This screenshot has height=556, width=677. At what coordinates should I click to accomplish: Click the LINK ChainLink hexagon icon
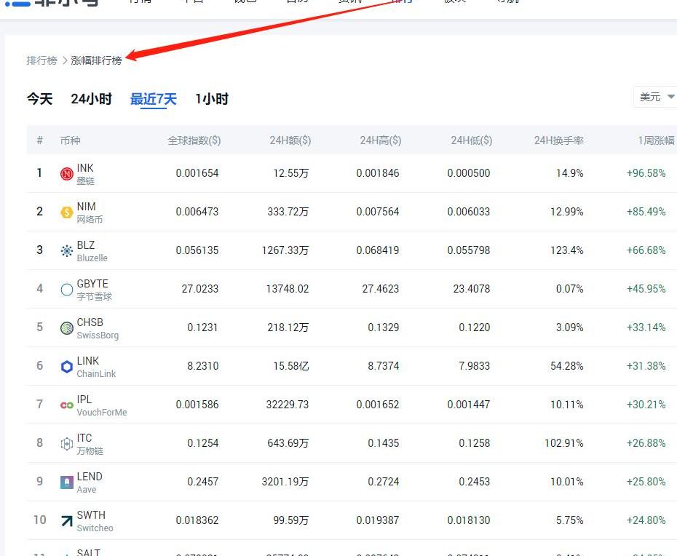(x=66, y=367)
